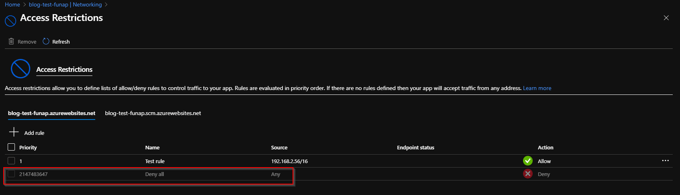Viewport: 680px width, 195px height.
Task: Click the Remove trash can icon
Action: coord(11,41)
